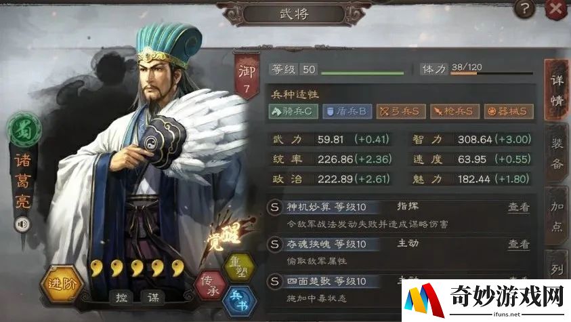The height and width of the screenshot is (322, 571).
Task: Switch to the 装备 side tab
Action: 556,154
